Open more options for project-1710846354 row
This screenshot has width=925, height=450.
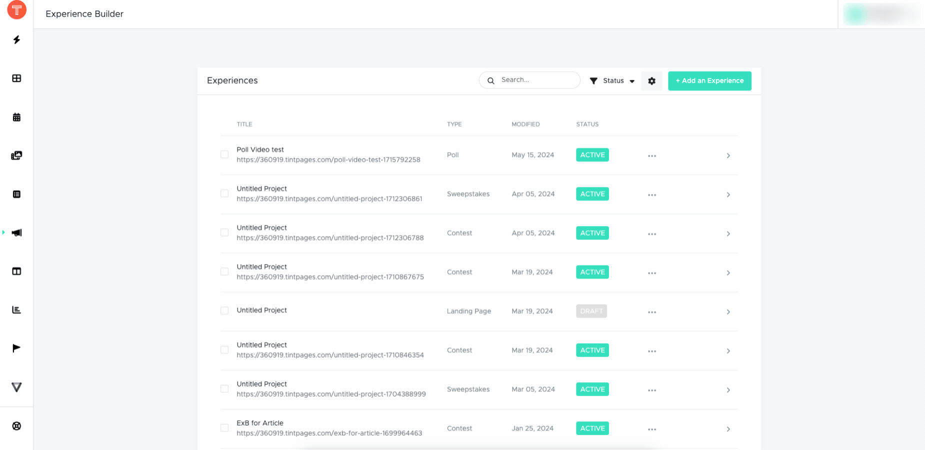click(652, 351)
